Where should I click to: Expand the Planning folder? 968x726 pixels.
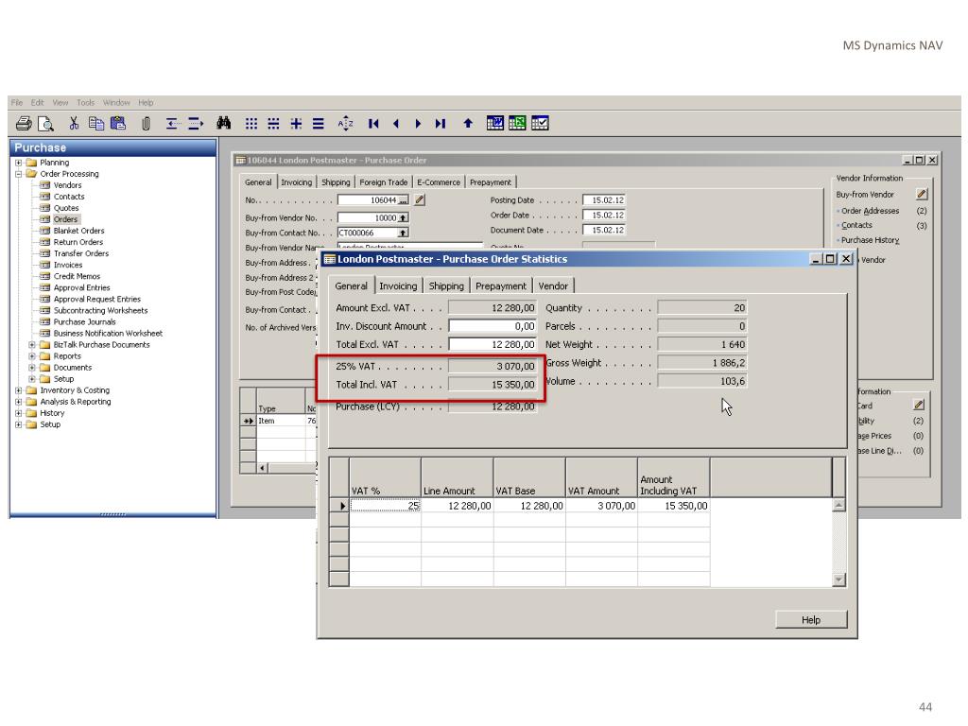pyautogui.click(x=19, y=163)
